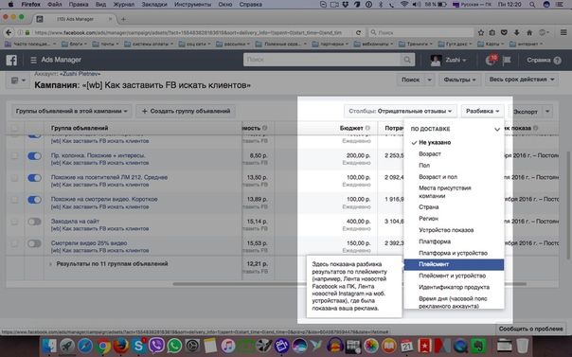Image resolution: width=572 pixels, height=357 pixels.
Task: Open a new tab with the plus icon
Action: pos(123,19)
